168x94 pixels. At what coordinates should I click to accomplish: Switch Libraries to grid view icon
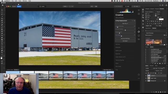click(164, 35)
